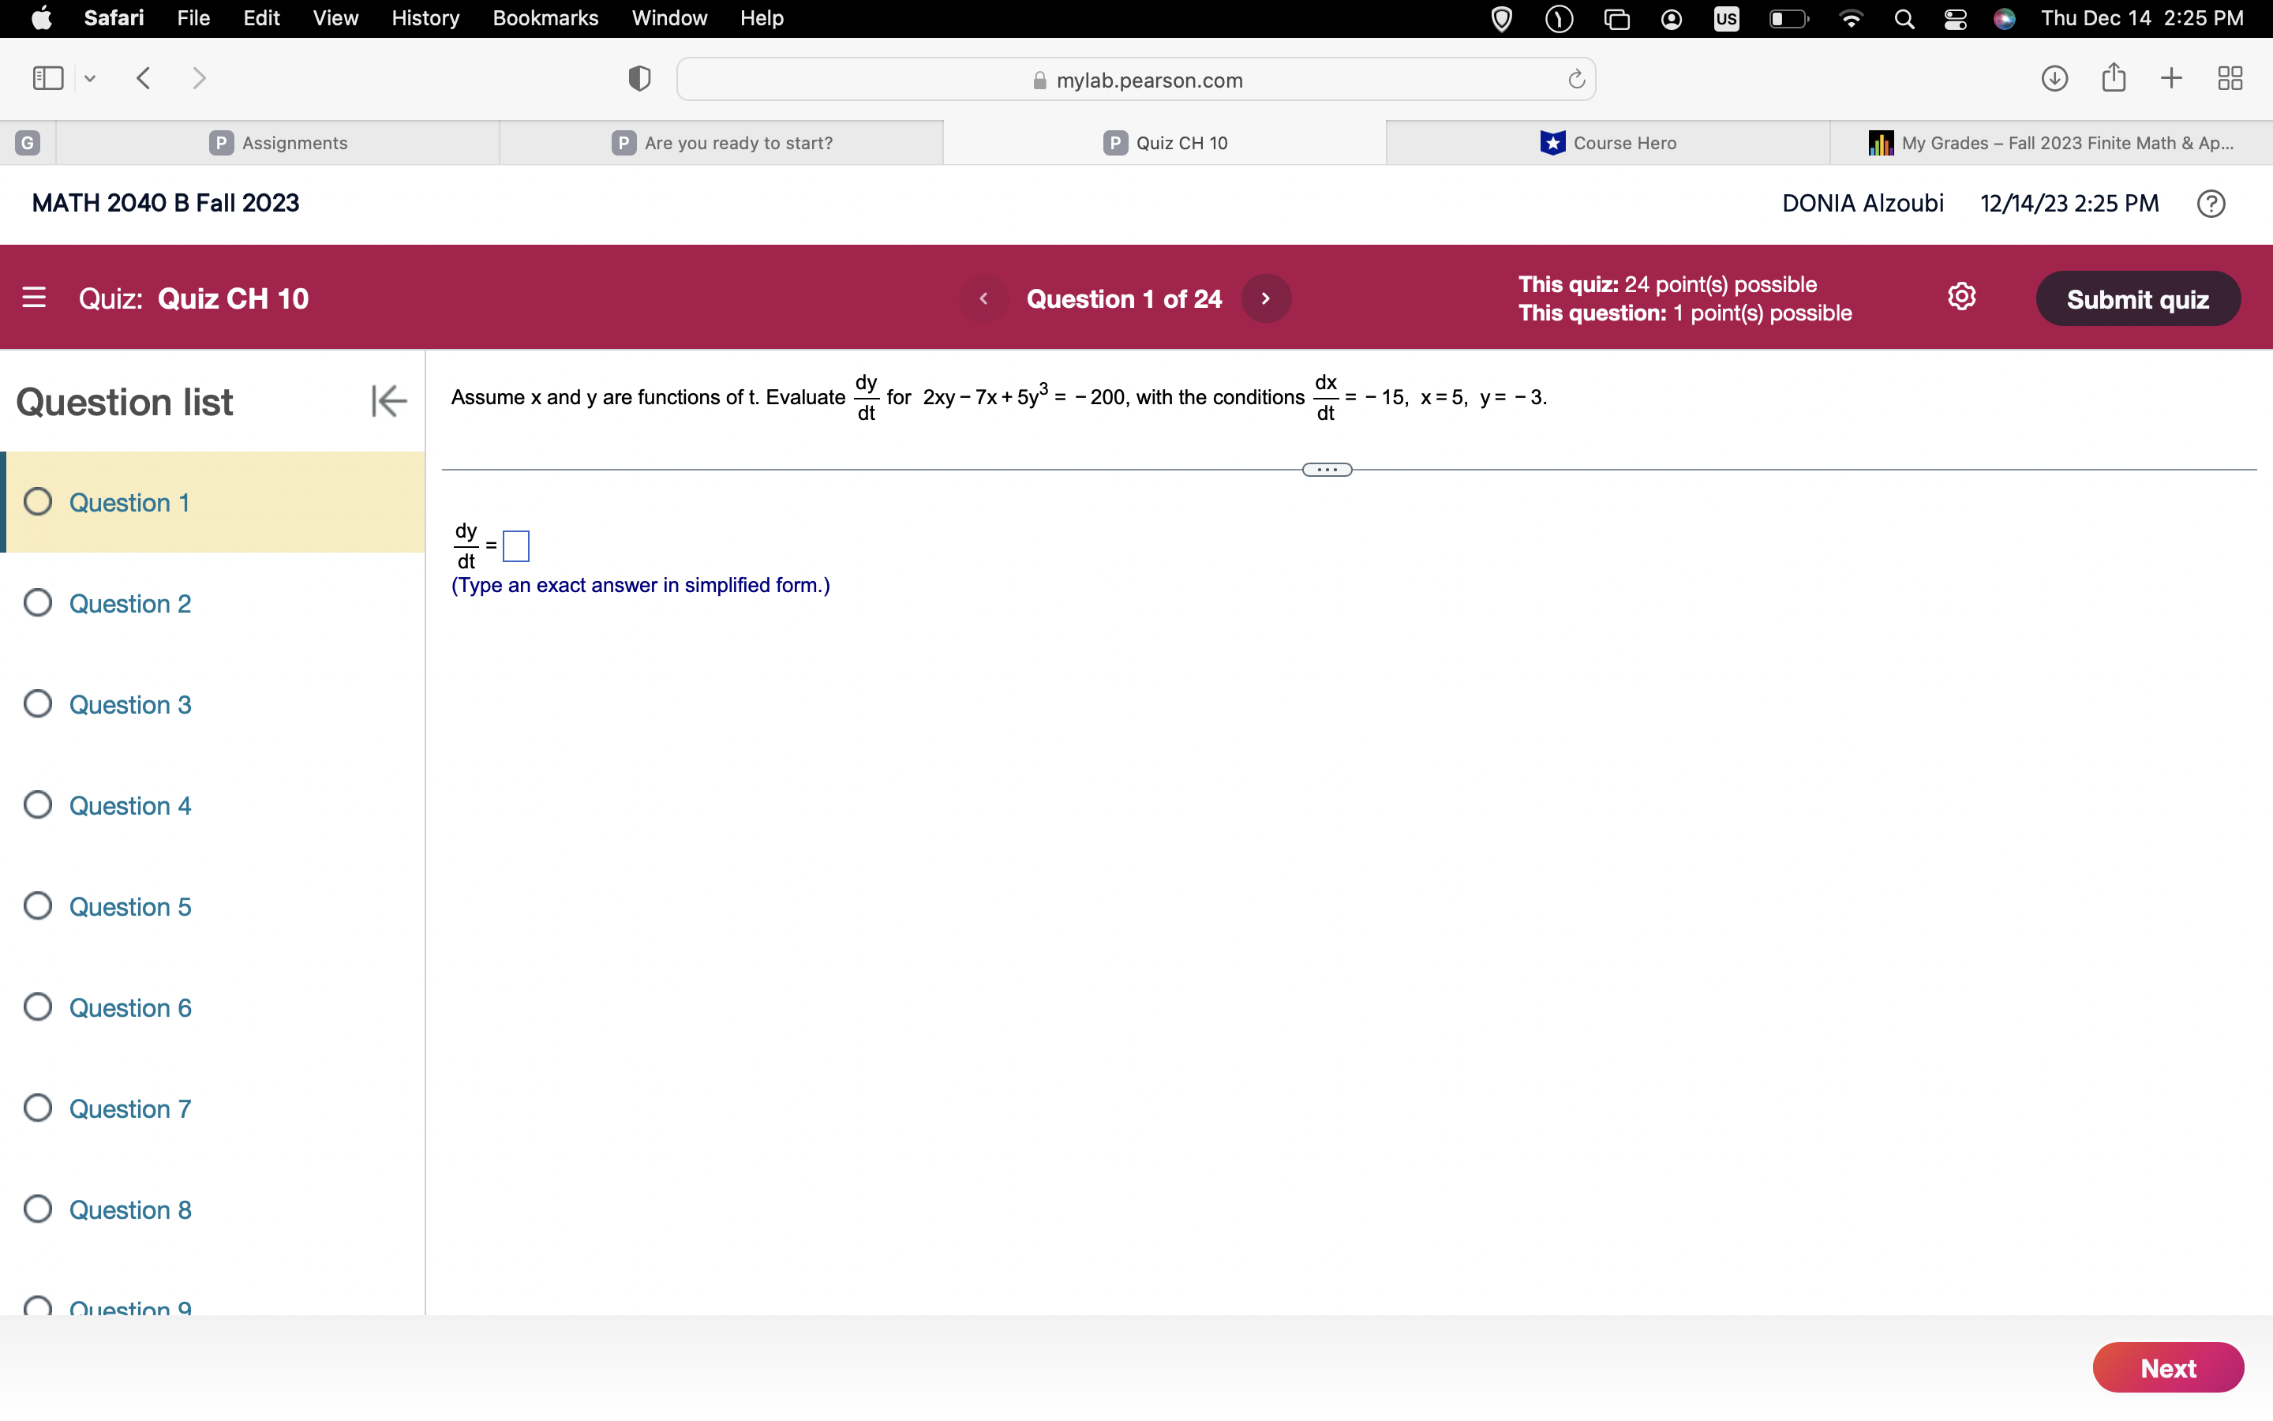Go to next question arrow in header
Image resolution: width=2273 pixels, height=1421 pixels.
(x=1265, y=299)
